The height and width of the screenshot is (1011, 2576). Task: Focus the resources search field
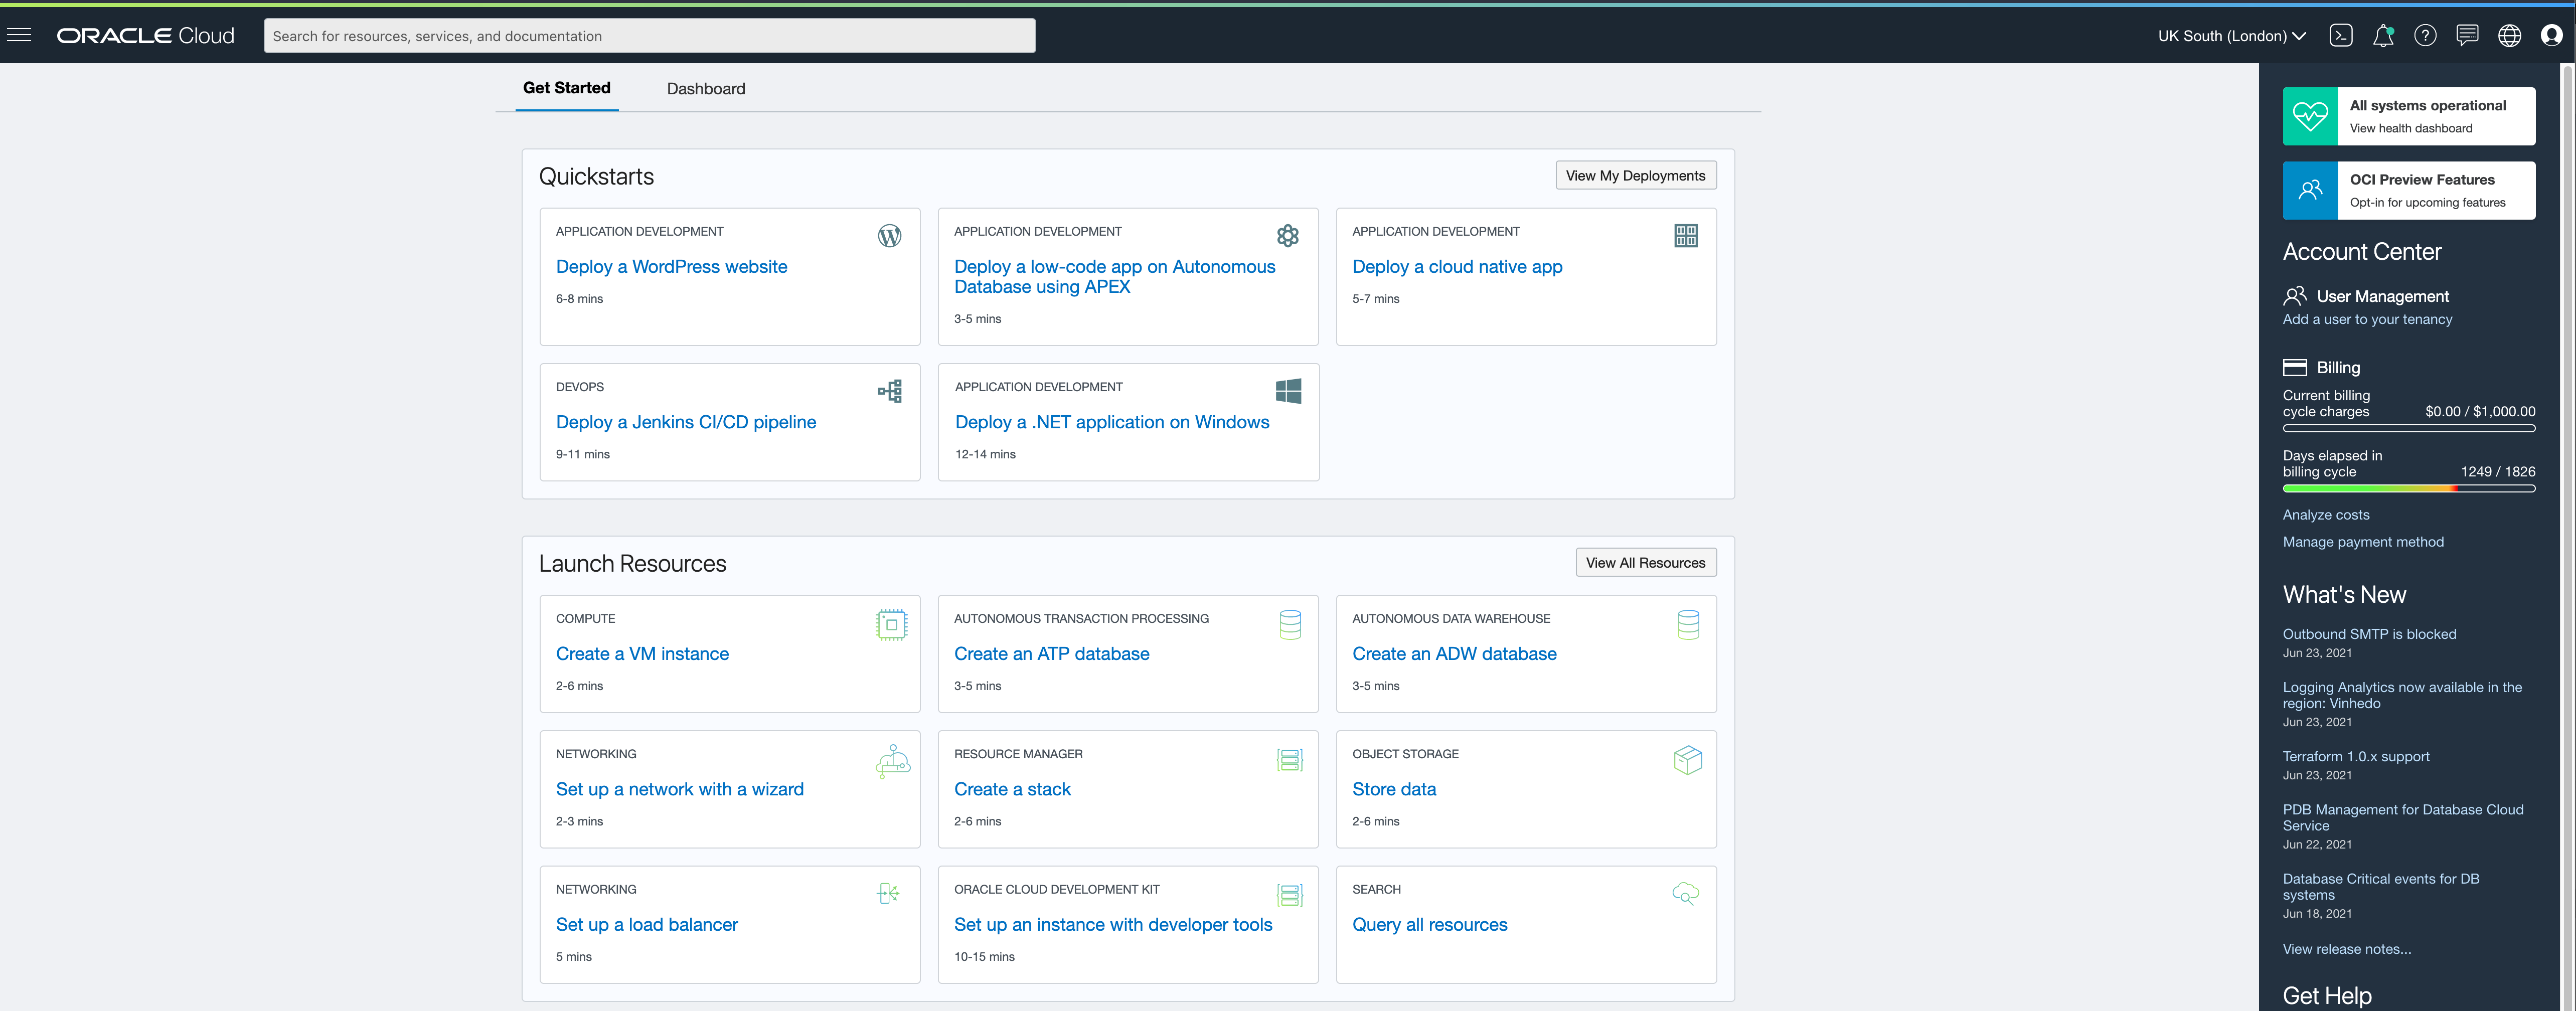pyautogui.click(x=649, y=36)
